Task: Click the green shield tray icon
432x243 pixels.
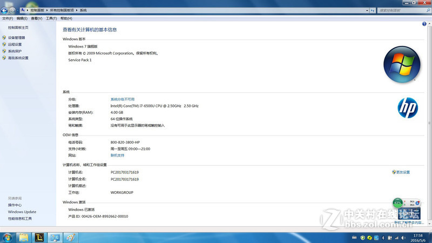Action: tap(362, 238)
